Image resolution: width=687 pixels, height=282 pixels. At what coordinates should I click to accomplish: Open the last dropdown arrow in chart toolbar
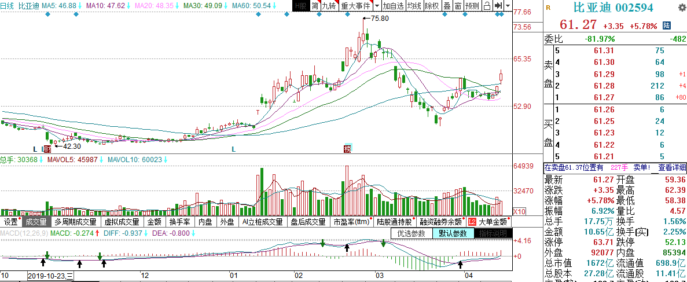pos(508,6)
